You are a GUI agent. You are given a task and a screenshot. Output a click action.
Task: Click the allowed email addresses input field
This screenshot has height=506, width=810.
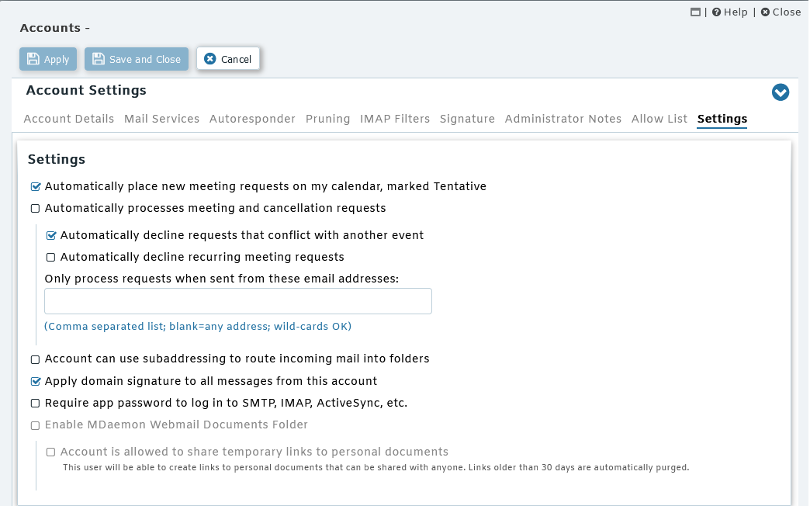click(x=237, y=301)
